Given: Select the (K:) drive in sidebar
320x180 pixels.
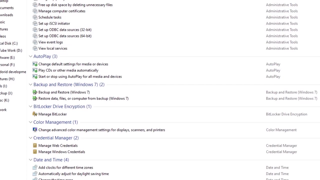Looking at the screenshot, I should 4,100.
